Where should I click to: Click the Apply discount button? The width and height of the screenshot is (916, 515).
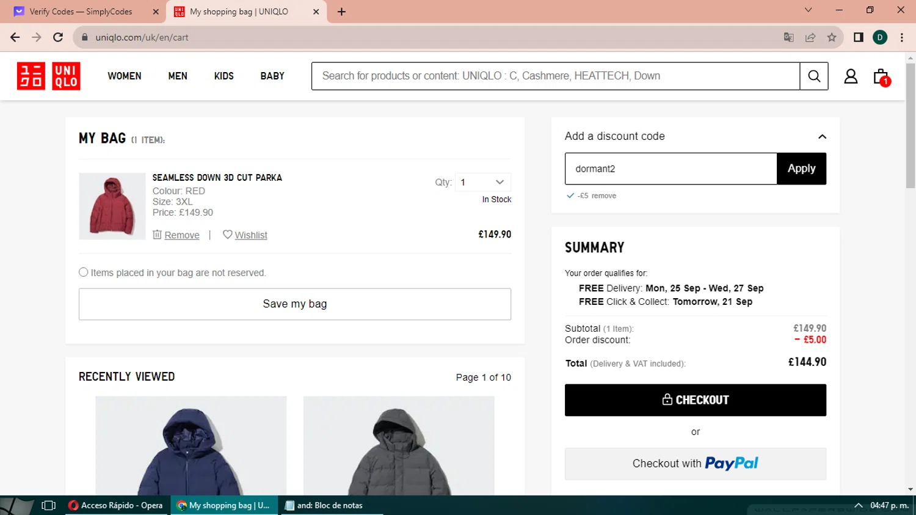[x=801, y=169]
